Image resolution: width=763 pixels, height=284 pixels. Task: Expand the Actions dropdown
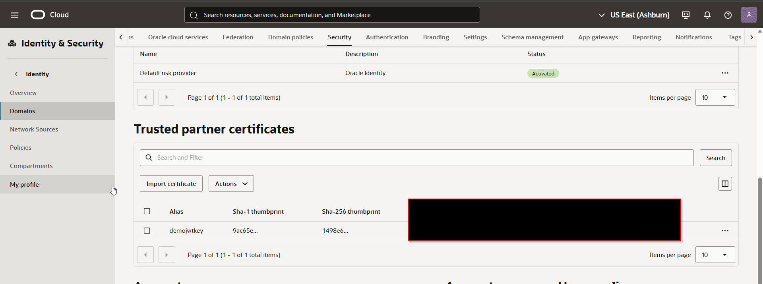click(231, 184)
